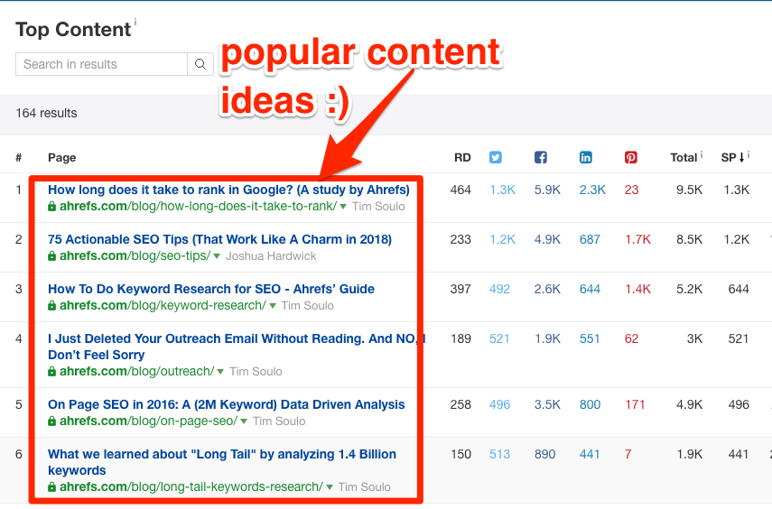Viewport: 772px width, 509px height.
Task: Expand dropdown arrow after keyword-research URL
Action: tap(273, 306)
